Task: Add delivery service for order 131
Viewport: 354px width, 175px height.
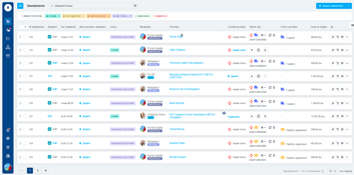Action: pyautogui.click(x=233, y=76)
